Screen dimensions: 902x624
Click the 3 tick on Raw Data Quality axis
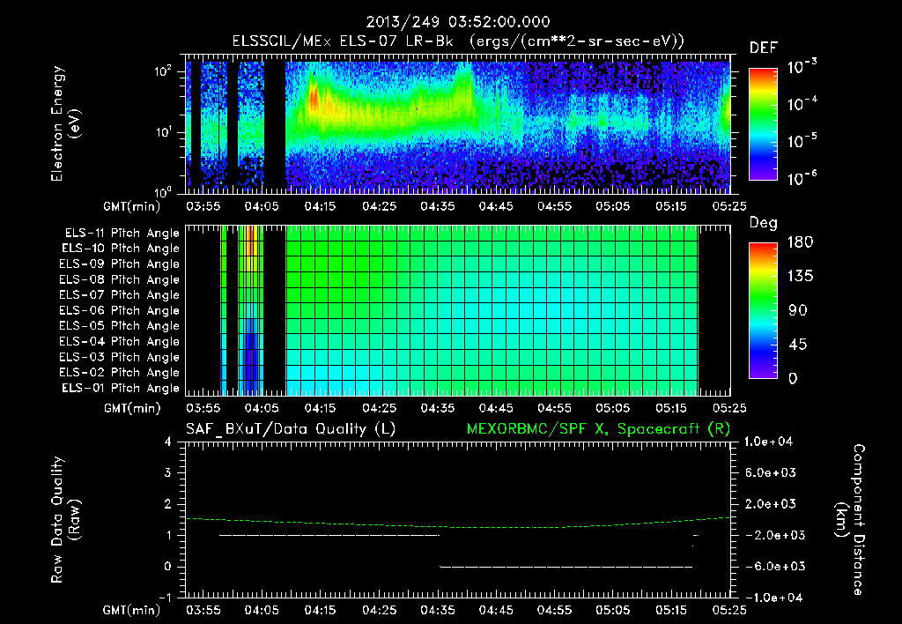(x=168, y=472)
